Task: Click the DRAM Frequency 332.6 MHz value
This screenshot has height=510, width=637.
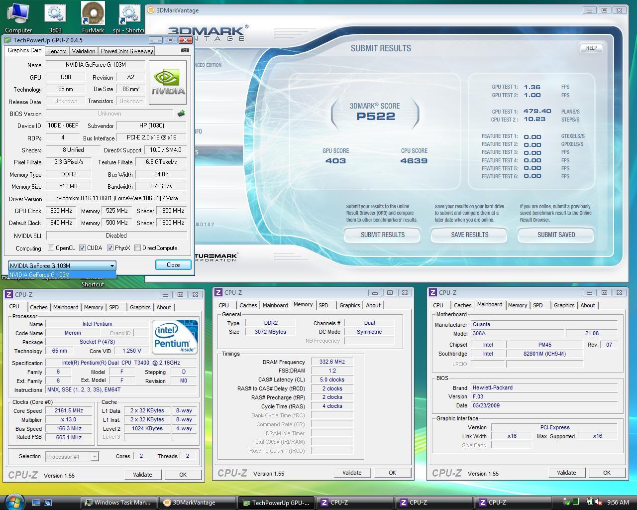Action: pyautogui.click(x=332, y=362)
